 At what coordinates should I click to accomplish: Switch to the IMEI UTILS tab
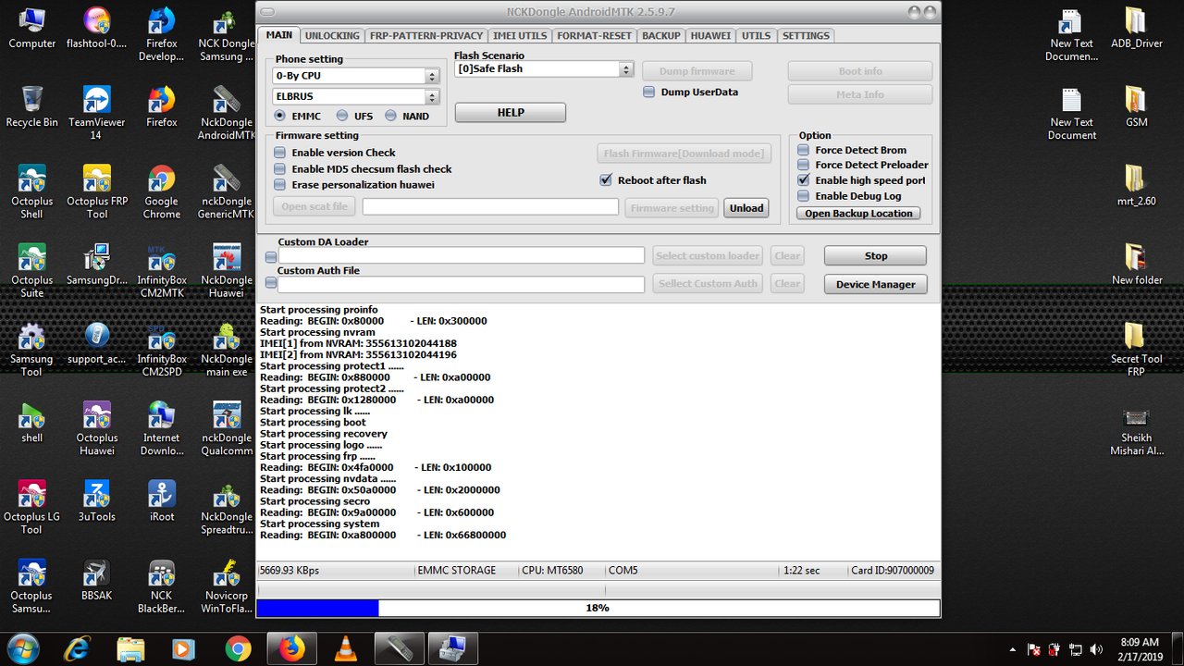click(520, 36)
